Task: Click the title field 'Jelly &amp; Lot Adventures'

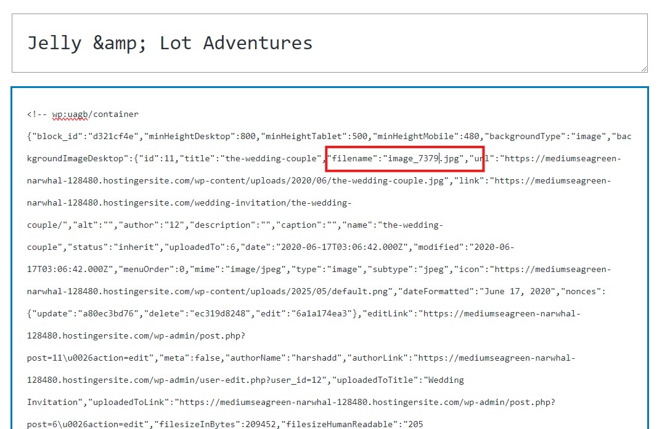Action: coord(329,43)
